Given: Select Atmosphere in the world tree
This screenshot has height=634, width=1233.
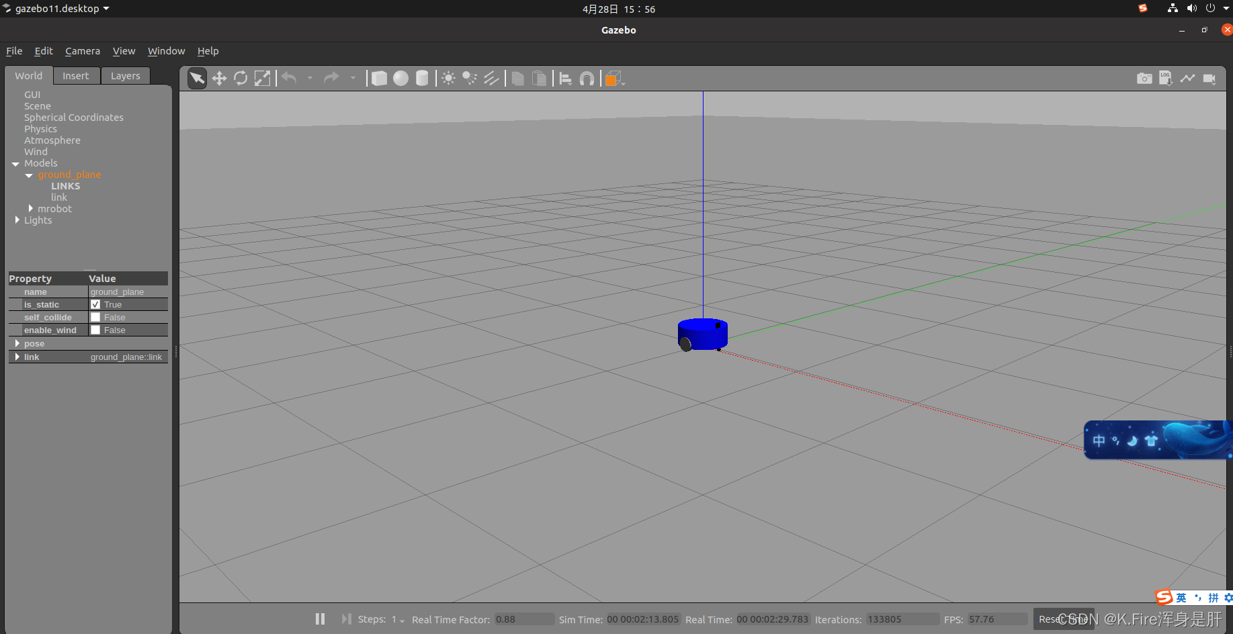Looking at the screenshot, I should click(x=52, y=140).
